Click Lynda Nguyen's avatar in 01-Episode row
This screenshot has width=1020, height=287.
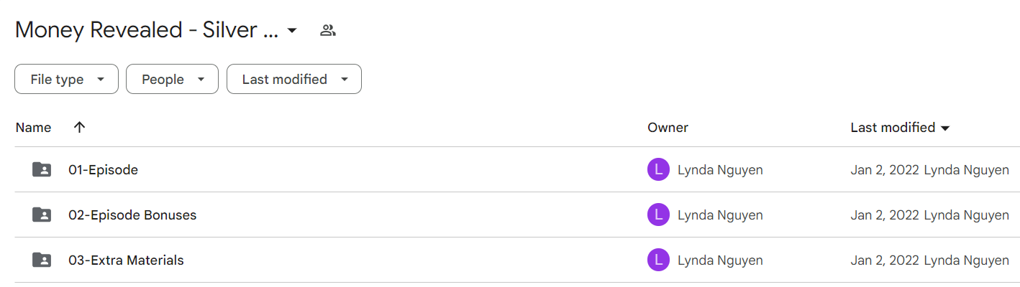pyautogui.click(x=658, y=170)
